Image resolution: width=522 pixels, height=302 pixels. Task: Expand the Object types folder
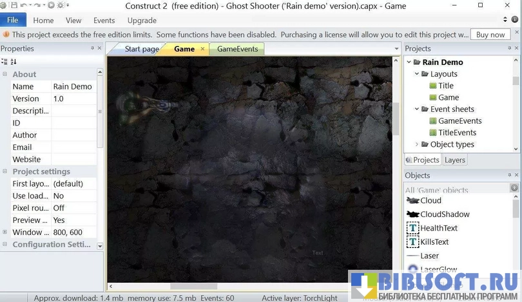417,144
